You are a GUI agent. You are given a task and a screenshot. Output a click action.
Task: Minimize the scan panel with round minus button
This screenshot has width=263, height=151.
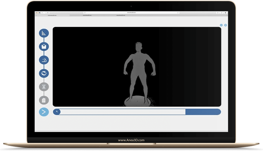point(221,25)
